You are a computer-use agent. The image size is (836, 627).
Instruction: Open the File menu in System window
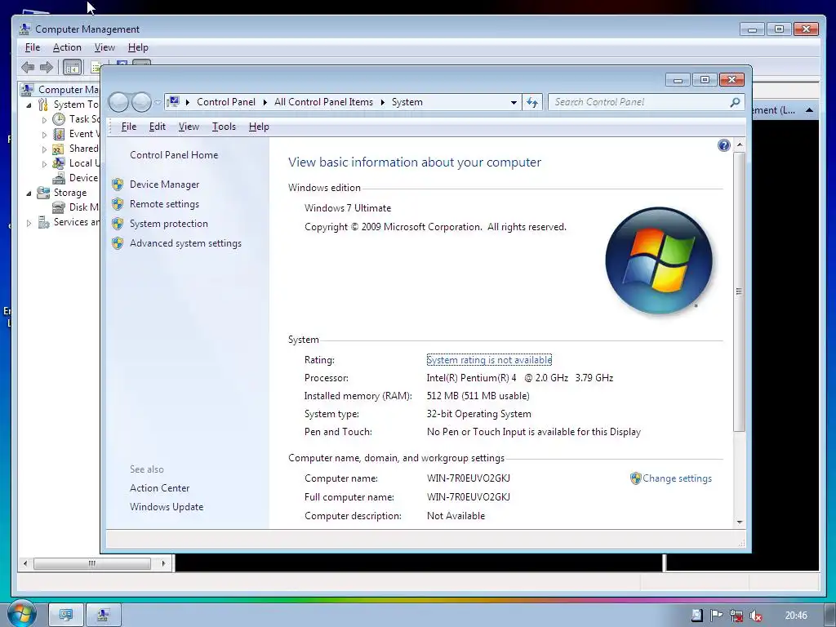128,127
